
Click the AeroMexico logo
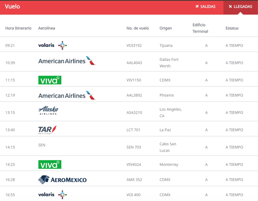[62, 180]
